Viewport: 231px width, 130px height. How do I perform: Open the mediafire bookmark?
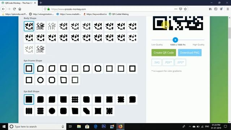(69, 14)
